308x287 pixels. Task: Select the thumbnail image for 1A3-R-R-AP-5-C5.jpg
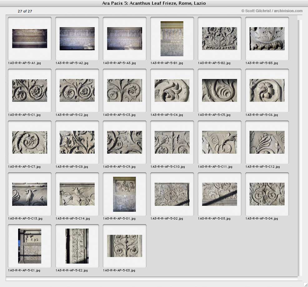(219, 90)
